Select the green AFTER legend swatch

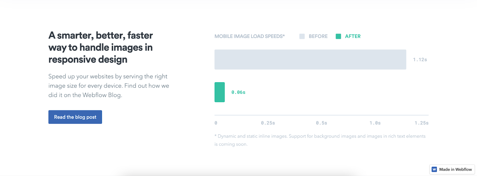[338, 36]
